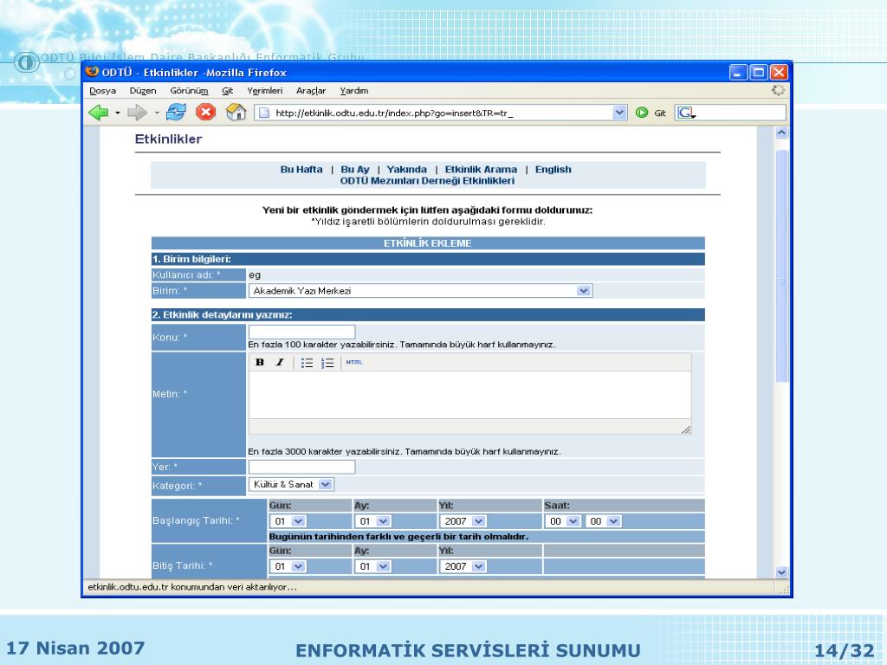This screenshot has width=887, height=665.
Task: Reload the page with the refresh icon
Action: 176,112
